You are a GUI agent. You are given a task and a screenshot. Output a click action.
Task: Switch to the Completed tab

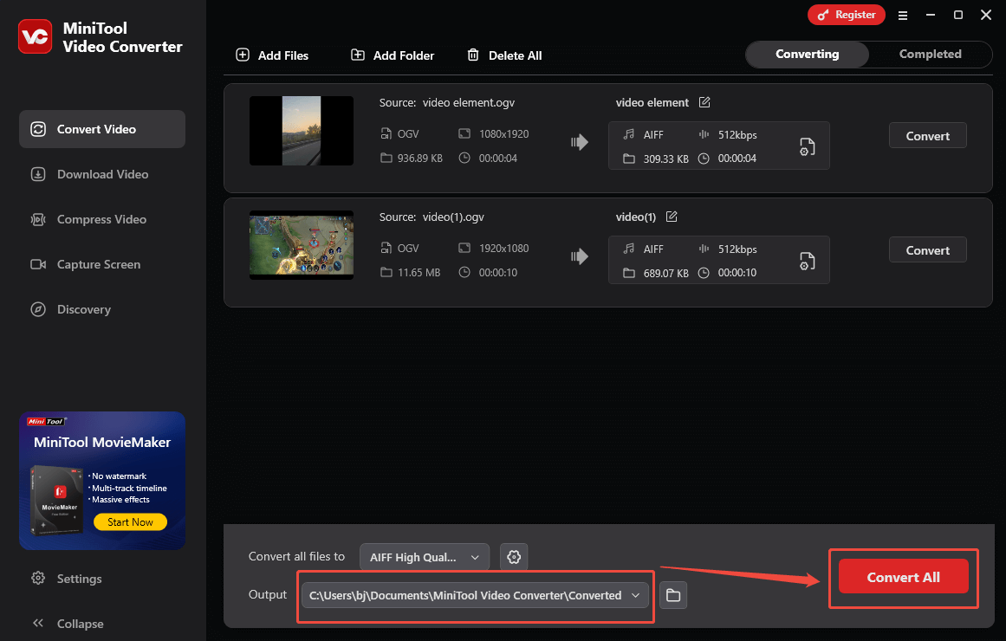coord(930,55)
